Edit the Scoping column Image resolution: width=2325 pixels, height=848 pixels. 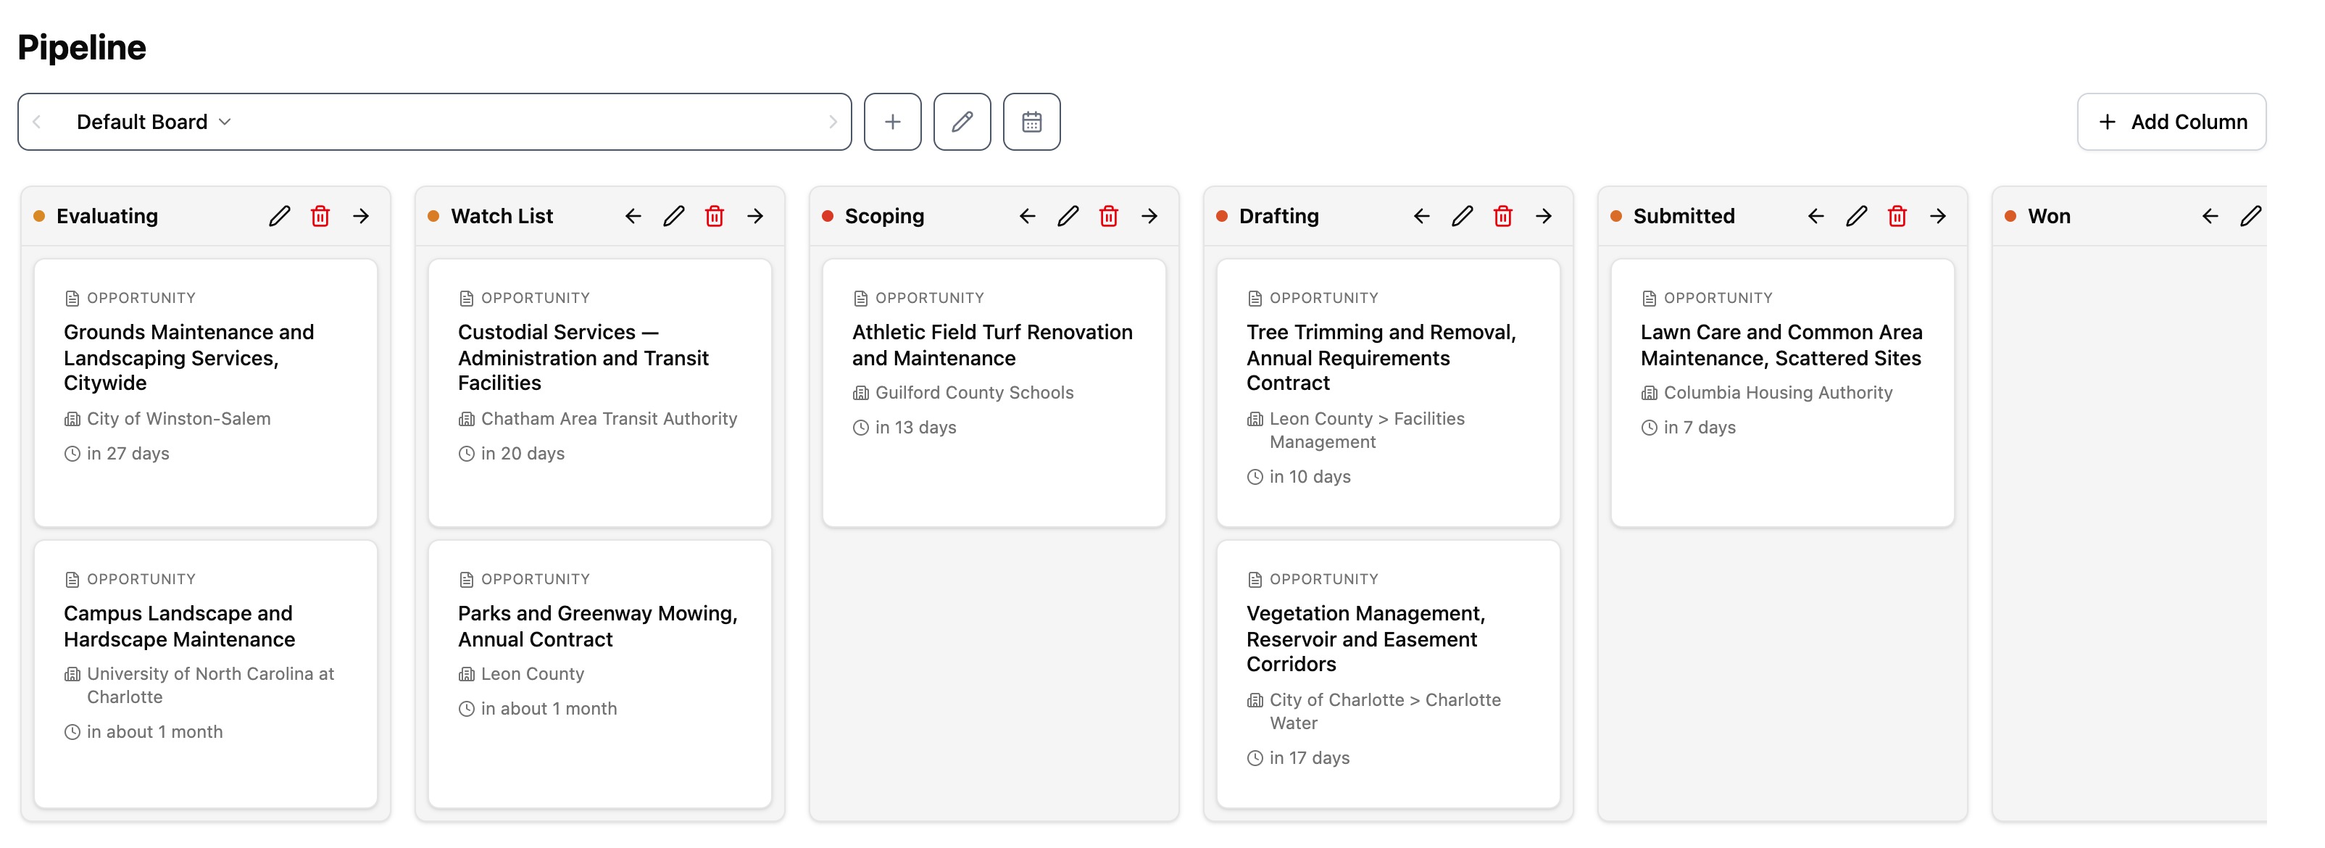coord(1068,217)
